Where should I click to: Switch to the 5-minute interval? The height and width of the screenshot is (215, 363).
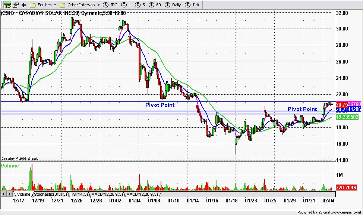pos(140,5)
